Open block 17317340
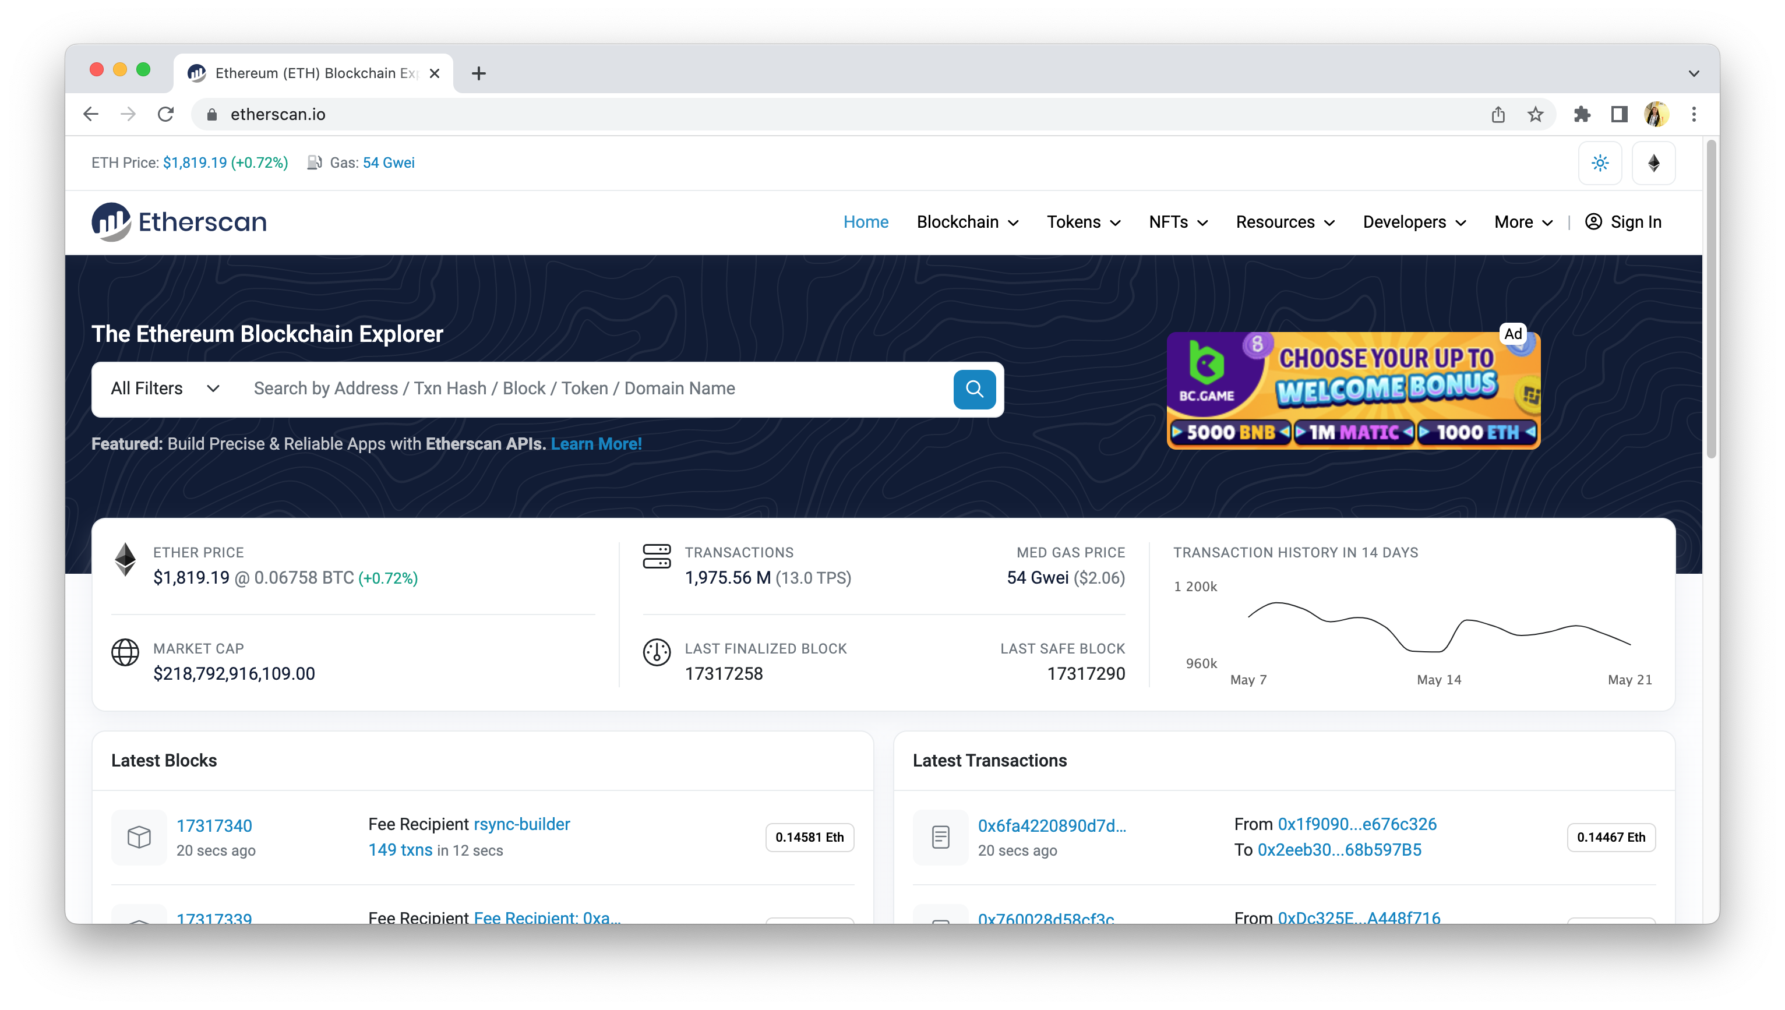 point(214,825)
